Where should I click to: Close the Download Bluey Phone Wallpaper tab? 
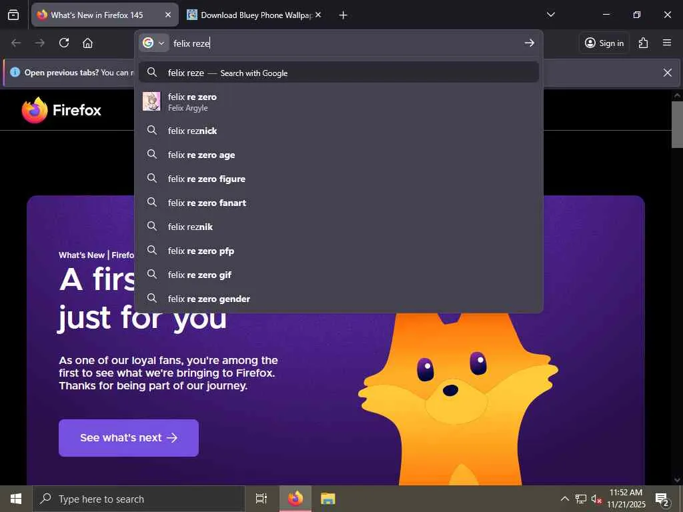318,15
